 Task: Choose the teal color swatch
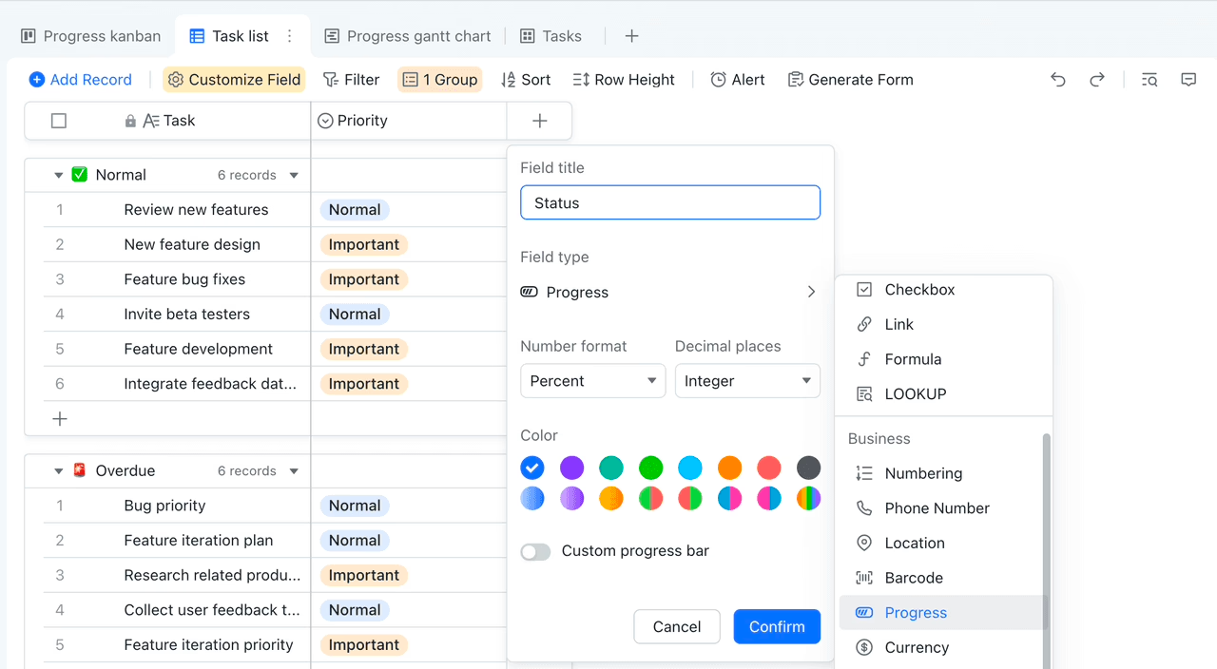click(611, 468)
